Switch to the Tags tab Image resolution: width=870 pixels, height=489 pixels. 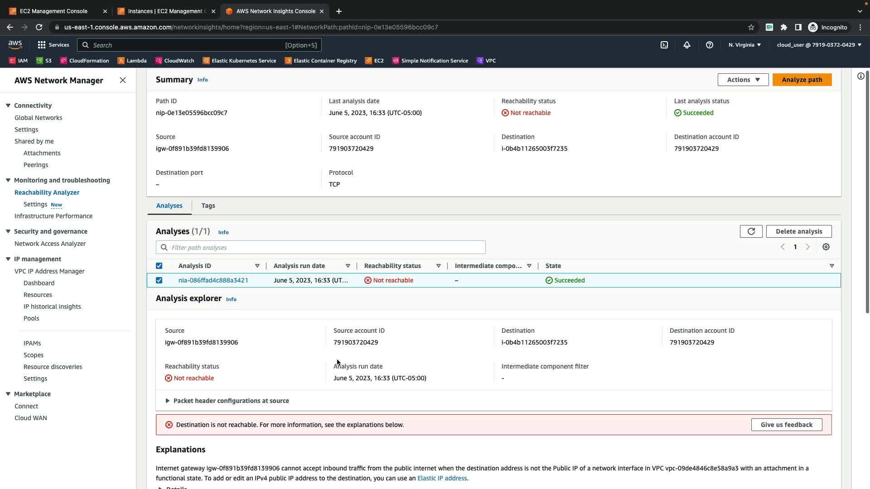(x=208, y=206)
